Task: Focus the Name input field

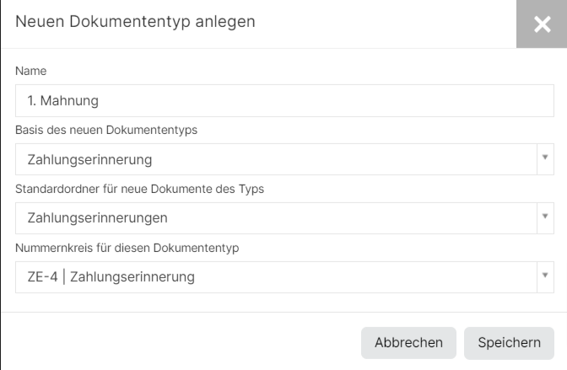Action: click(284, 100)
